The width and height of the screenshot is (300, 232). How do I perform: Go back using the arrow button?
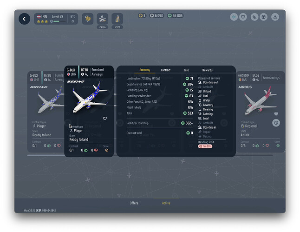(x=24, y=19)
